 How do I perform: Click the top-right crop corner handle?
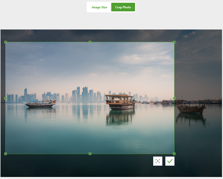pyautogui.click(x=174, y=42)
